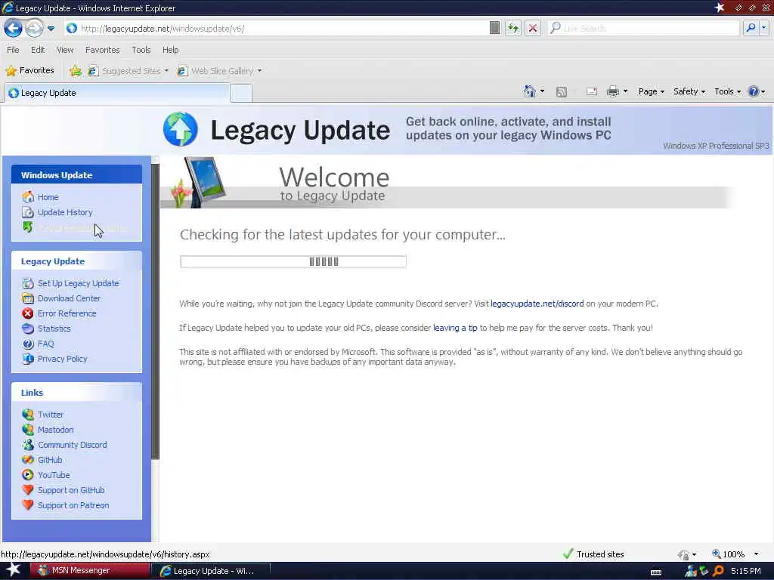Click the leaving a tip hyperlink
The width and height of the screenshot is (774, 580).
click(455, 328)
